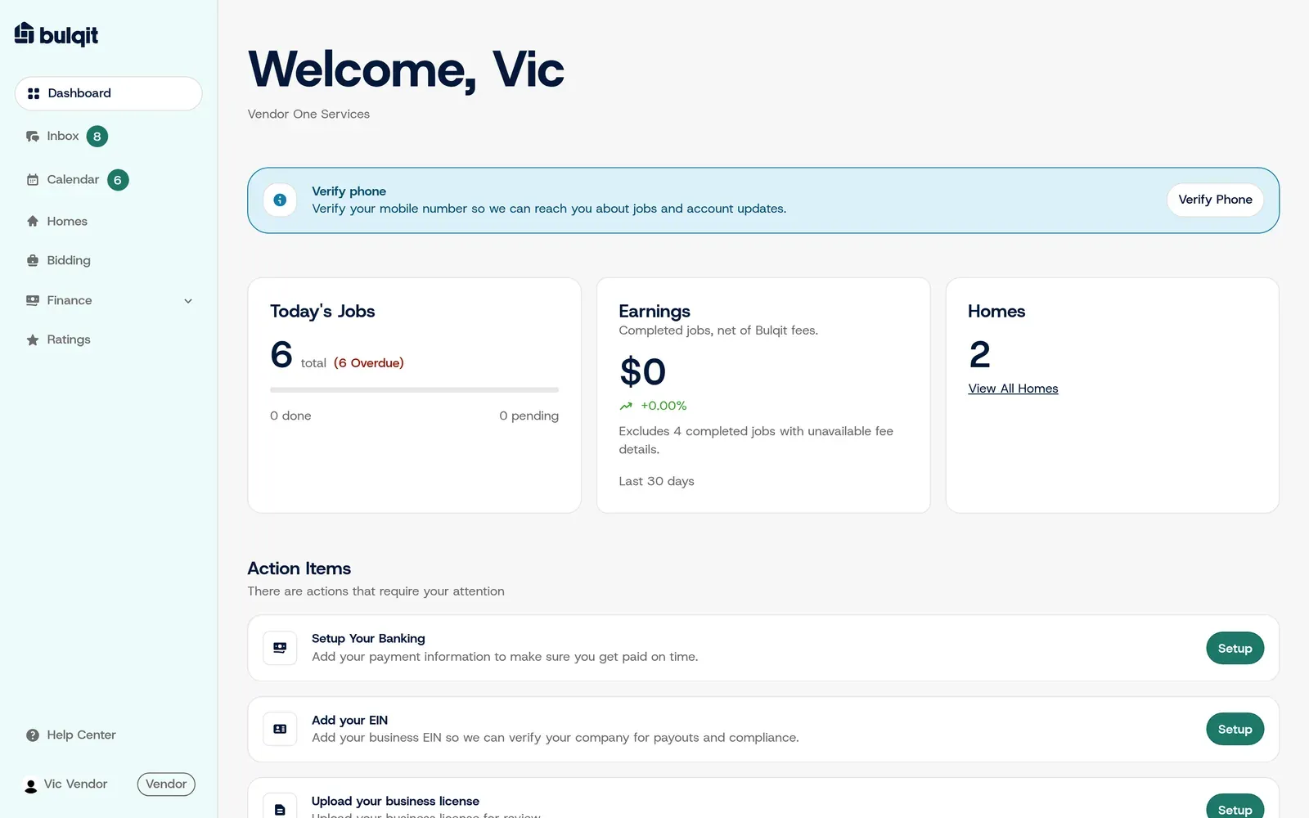This screenshot has width=1309, height=818.
Task: Click the business license document icon
Action: 280,808
